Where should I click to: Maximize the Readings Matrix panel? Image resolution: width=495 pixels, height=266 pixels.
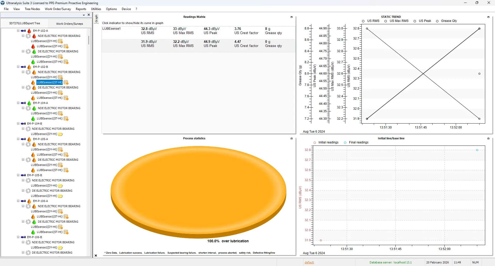(292, 17)
